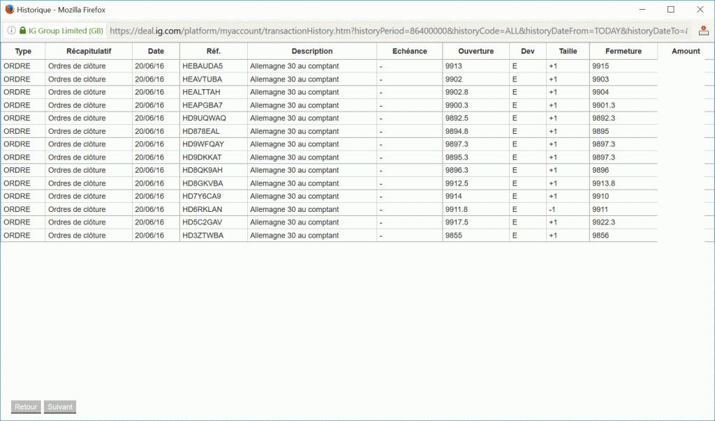Click opening value 9896.3
The width and height of the screenshot is (715, 421).
pyautogui.click(x=457, y=170)
